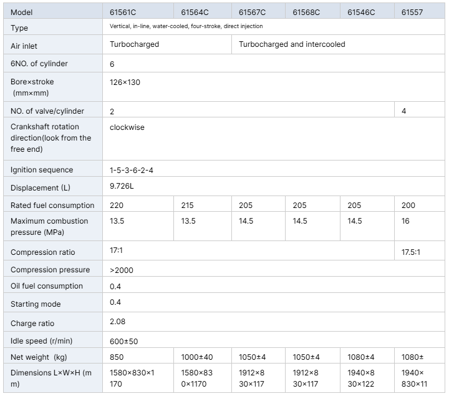Select the 61557 model column header
Screen dimensions: 449x396
pos(412,12)
